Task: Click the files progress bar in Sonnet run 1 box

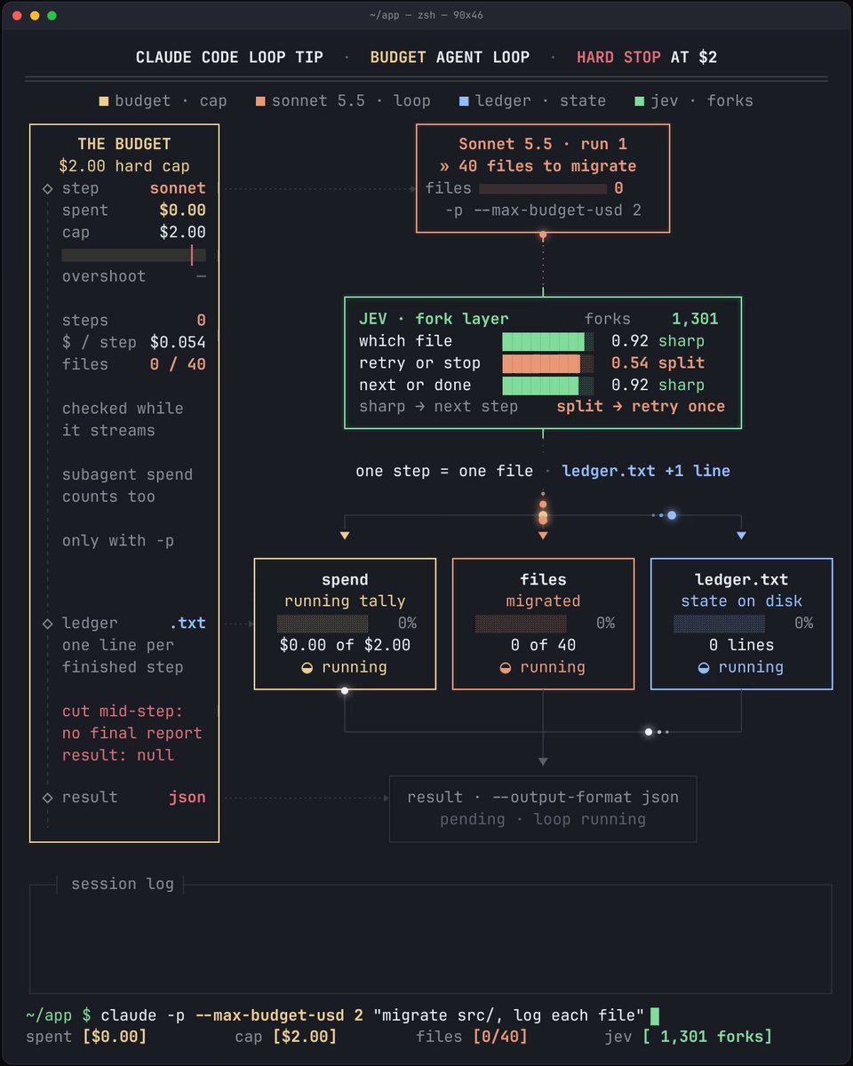Action: click(x=543, y=188)
